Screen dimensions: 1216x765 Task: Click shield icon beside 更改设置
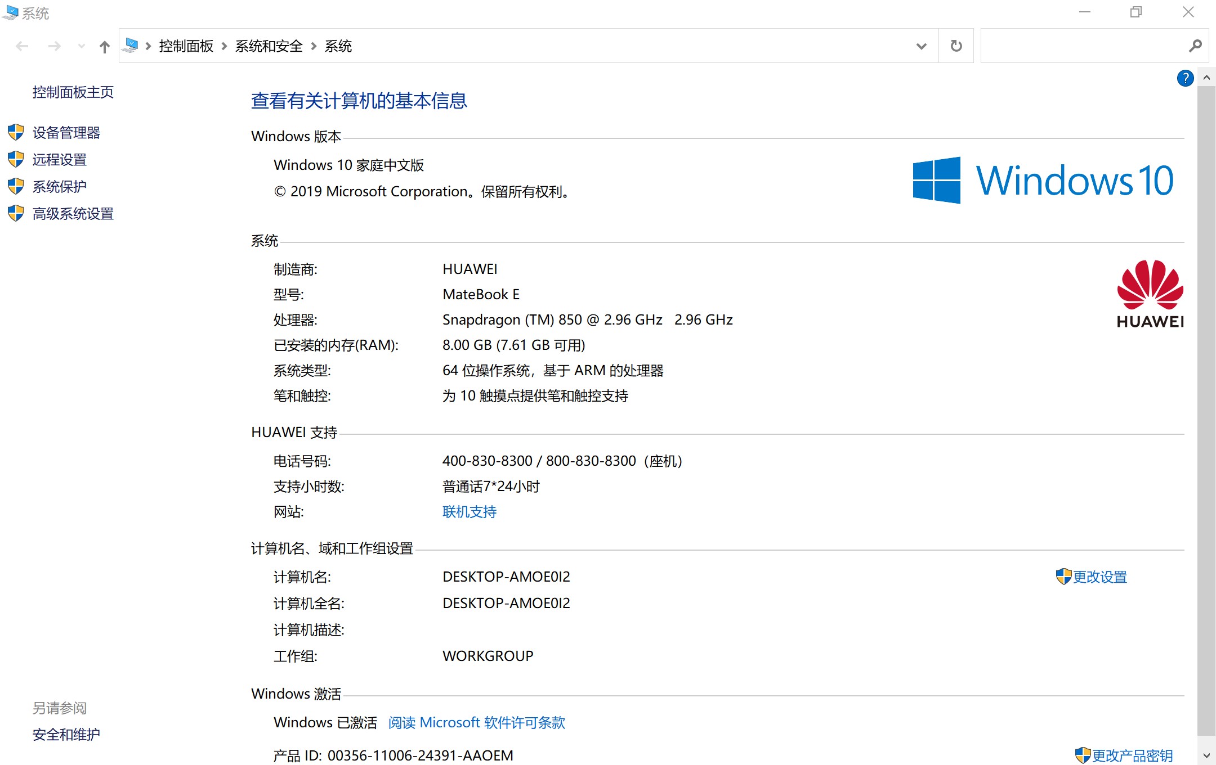[x=1063, y=577]
